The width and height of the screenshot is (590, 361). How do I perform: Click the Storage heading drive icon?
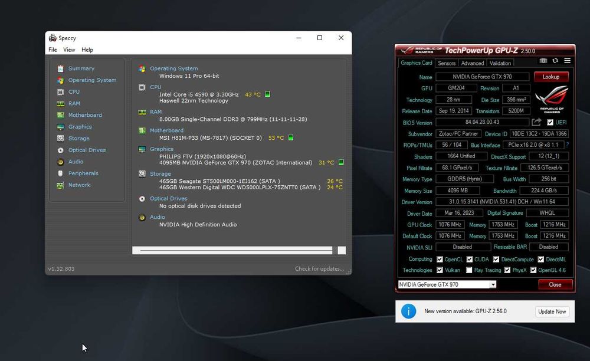pyautogui.click(x=142, y=174)
